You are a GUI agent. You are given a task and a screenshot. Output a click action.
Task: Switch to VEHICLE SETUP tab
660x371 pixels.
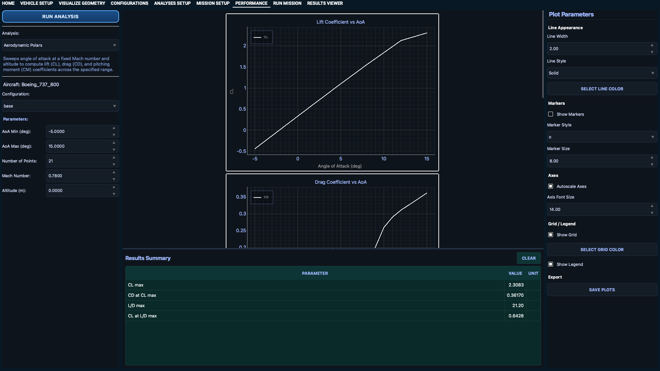[x=36, y=3]
